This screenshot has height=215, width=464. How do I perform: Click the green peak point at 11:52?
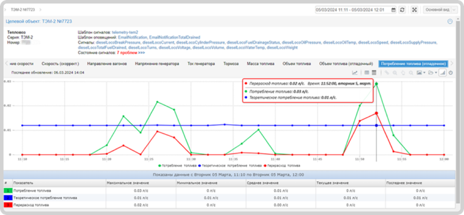click(376, 84)
